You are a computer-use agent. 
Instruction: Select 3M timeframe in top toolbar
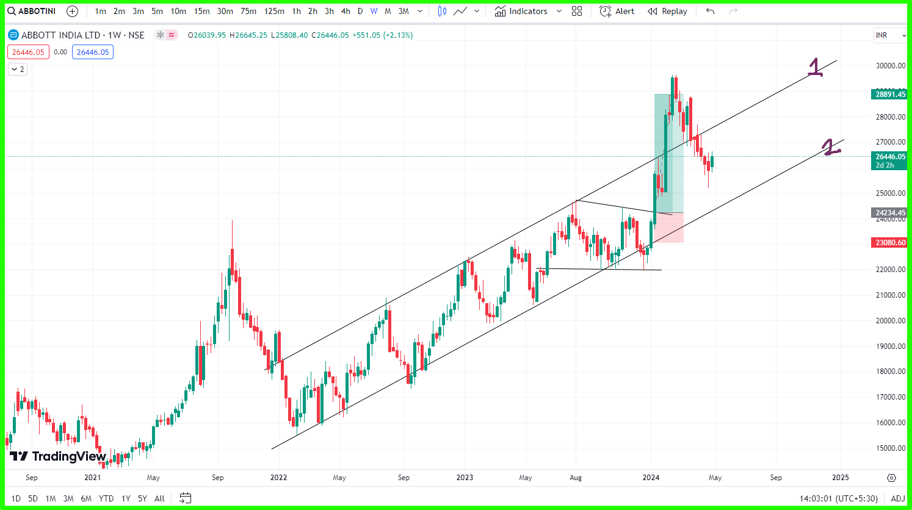click(404, 11)
